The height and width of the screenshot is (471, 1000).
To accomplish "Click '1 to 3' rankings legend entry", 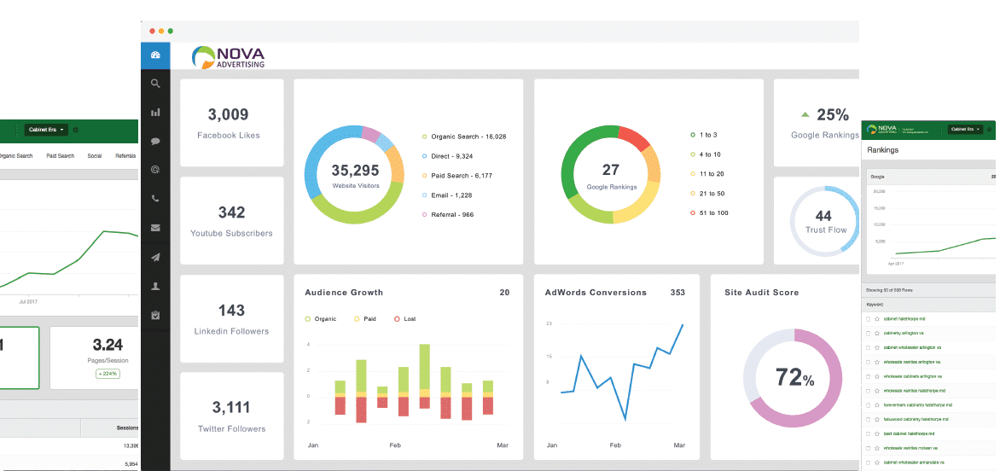I will pos(703,135).
